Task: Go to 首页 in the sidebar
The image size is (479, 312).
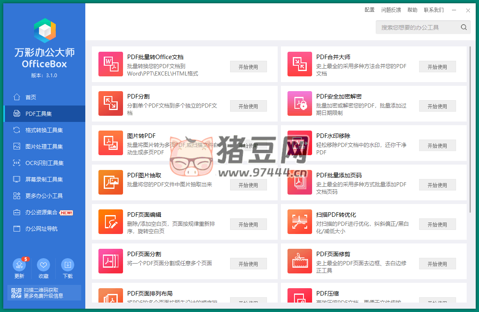Action: [x=31, y=97]
